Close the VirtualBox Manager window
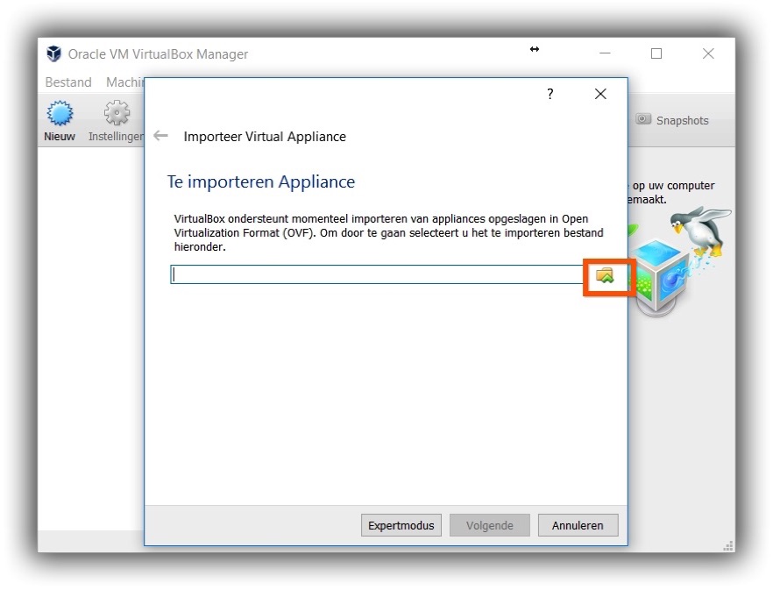The image size is (773, 590). pos(708,53)
